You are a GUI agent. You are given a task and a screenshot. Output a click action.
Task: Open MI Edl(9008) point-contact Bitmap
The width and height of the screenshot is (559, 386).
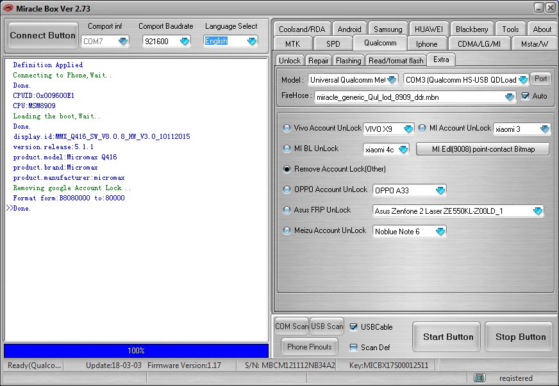click(483, 149)
